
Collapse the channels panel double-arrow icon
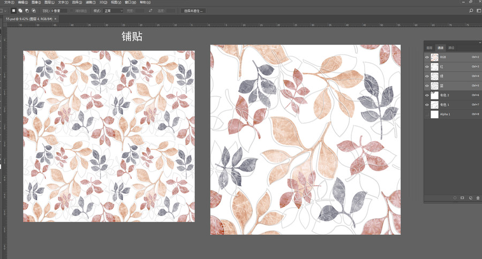click(480, 43)
